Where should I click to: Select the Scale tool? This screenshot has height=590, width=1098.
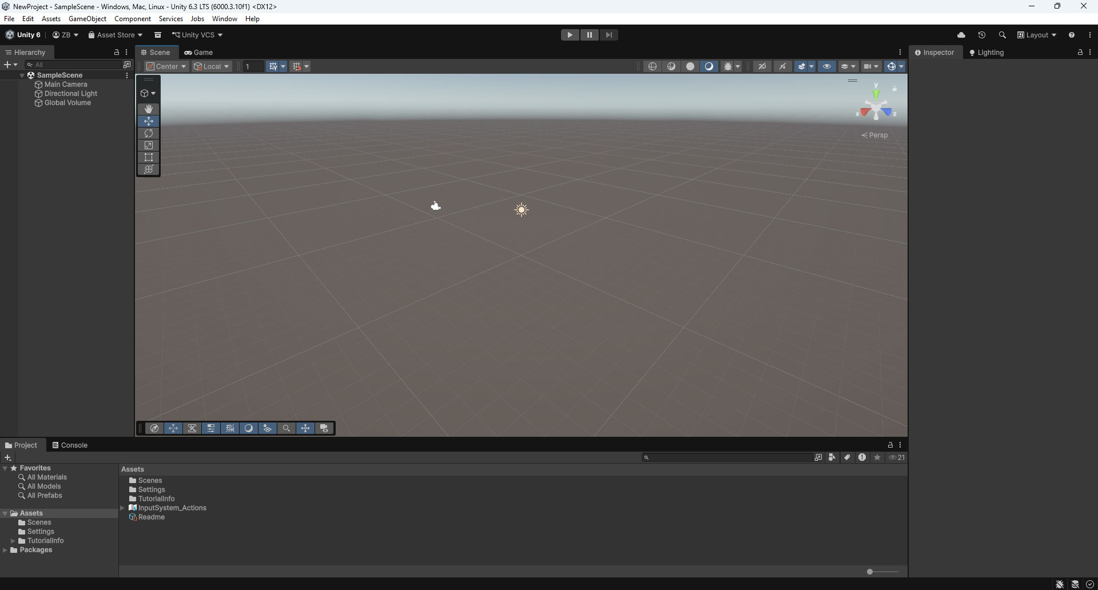coord(148,145)
